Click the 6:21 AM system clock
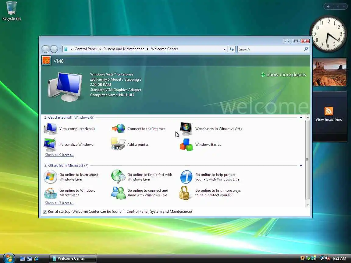 point(339,258)
